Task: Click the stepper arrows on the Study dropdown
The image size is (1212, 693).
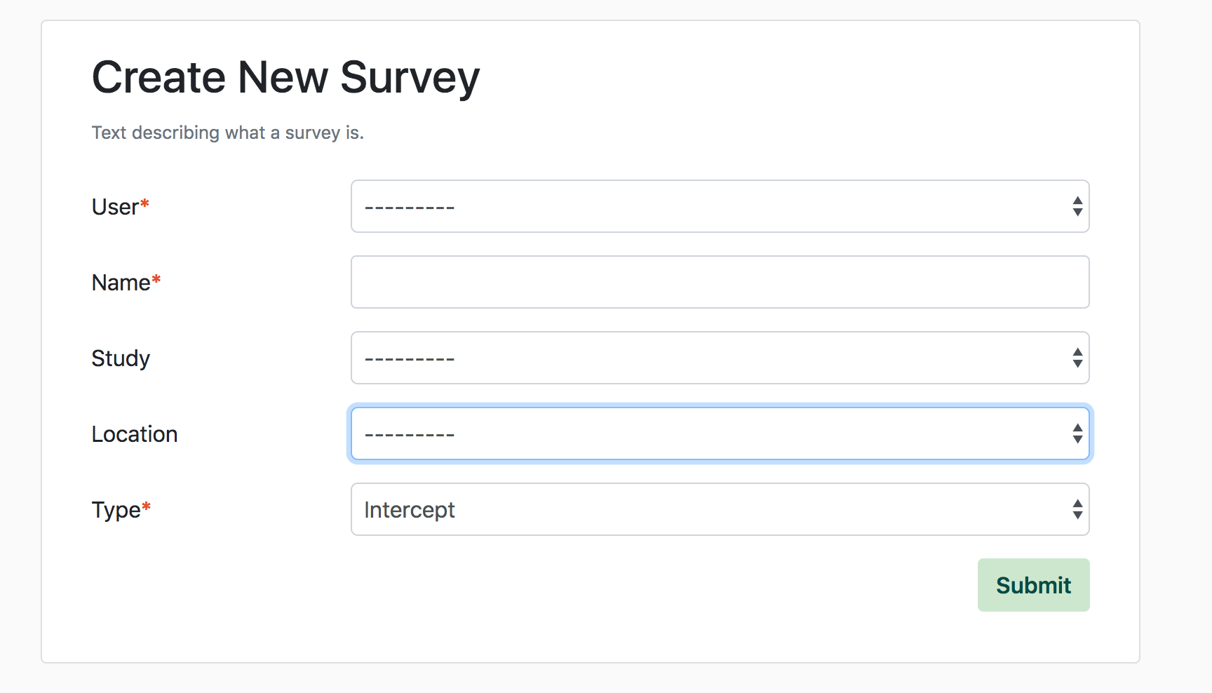Action: click(x=1078, y=358)
